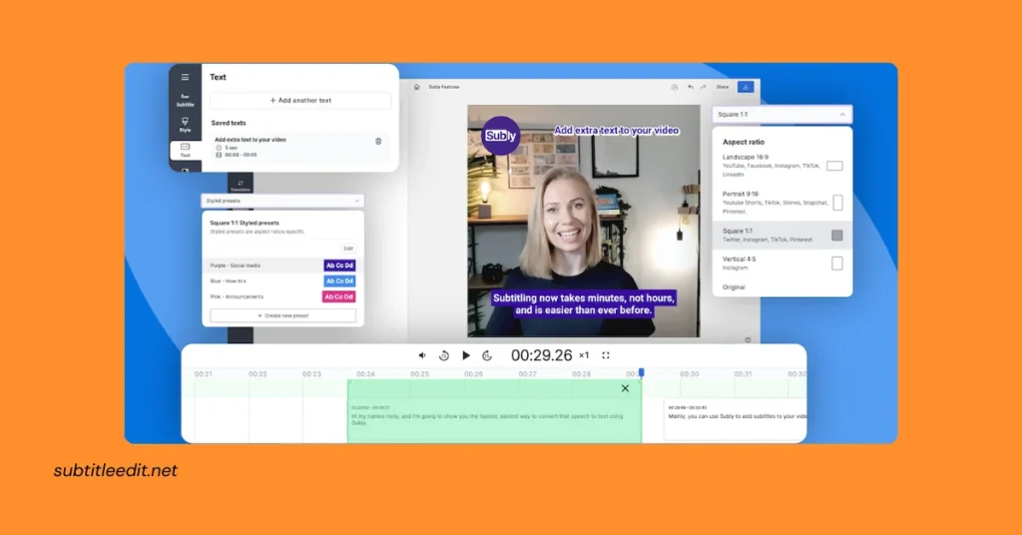
Task: Skip forward a few seconds
Action: tap(487, 355)
